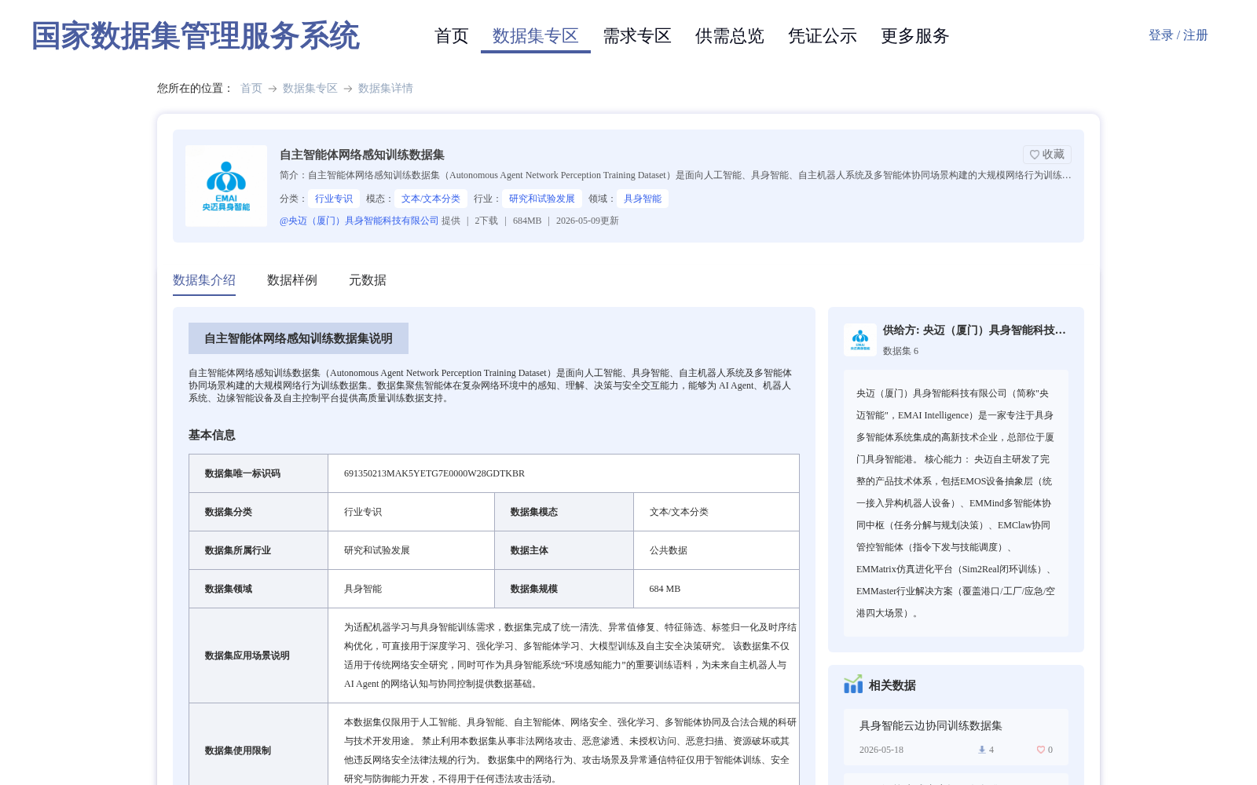Switch to the 数据样例 tab
This screenshot has width=1257, height=785.
click(x=292, y=280)
